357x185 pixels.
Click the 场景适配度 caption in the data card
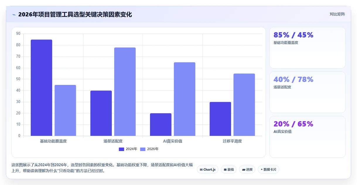282,87
